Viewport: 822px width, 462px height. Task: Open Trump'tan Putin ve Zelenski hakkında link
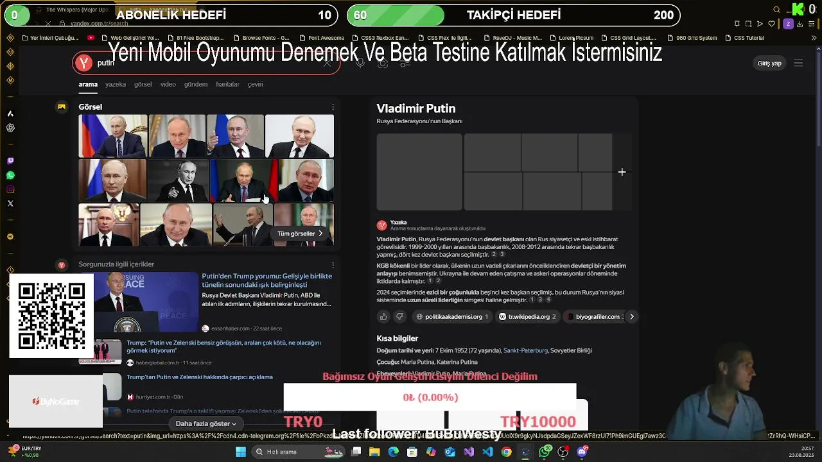tap(200, 377)
